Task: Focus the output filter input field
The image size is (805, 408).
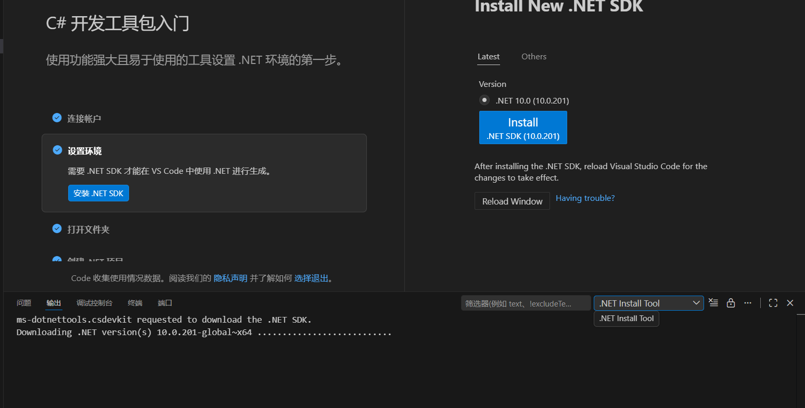Action: [526, 303]
